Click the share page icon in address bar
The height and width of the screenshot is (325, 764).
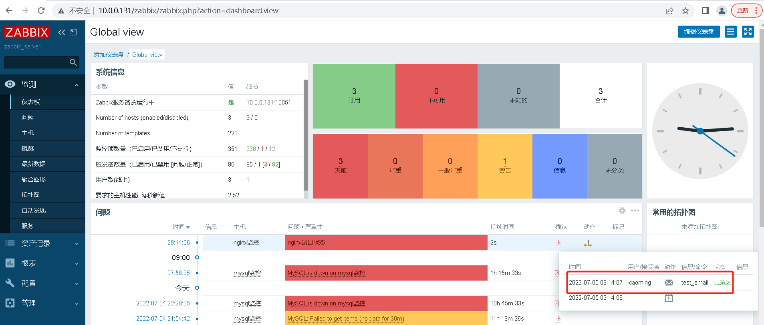(x=669, y=11)
